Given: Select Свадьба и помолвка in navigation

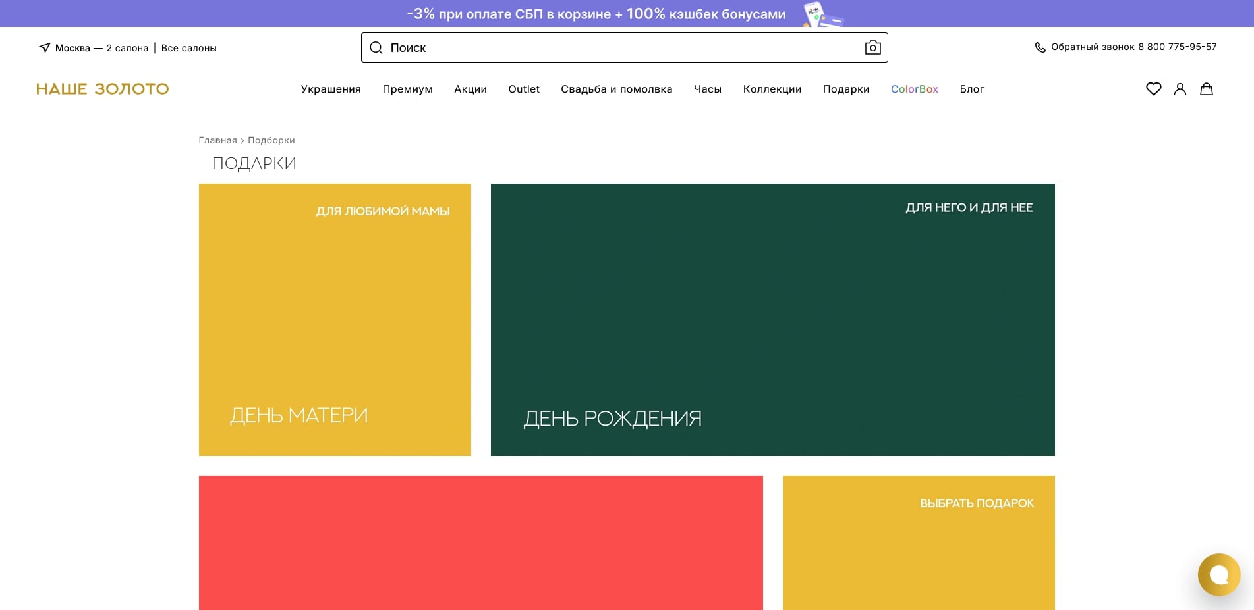Looking at the screenshot, I should click(x=616, y=89).
